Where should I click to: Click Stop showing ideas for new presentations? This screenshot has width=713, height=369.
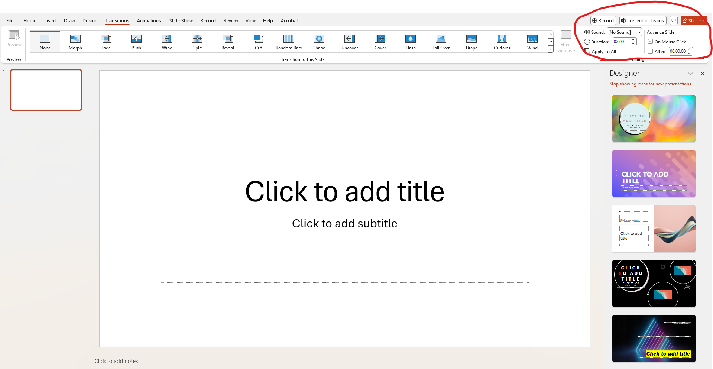pyautogui.click(x=650, y=84)
